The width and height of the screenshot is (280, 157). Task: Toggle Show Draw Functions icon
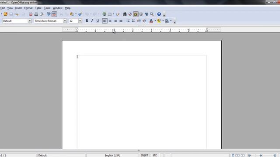coord(118,14)
